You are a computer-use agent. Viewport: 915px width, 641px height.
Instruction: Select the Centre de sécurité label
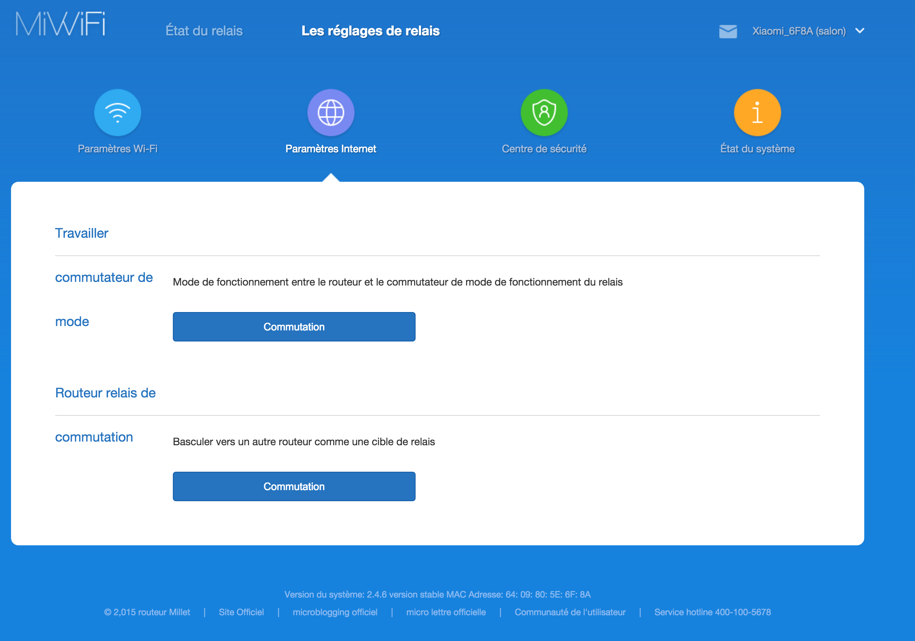(x=544, y=149)
